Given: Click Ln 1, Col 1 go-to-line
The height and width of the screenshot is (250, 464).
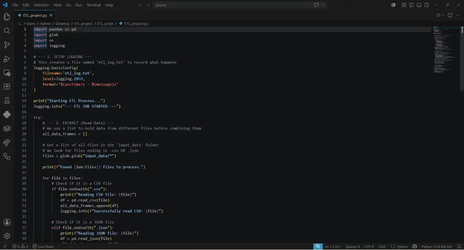Looking at the screenshot, I should click(333, 246).
